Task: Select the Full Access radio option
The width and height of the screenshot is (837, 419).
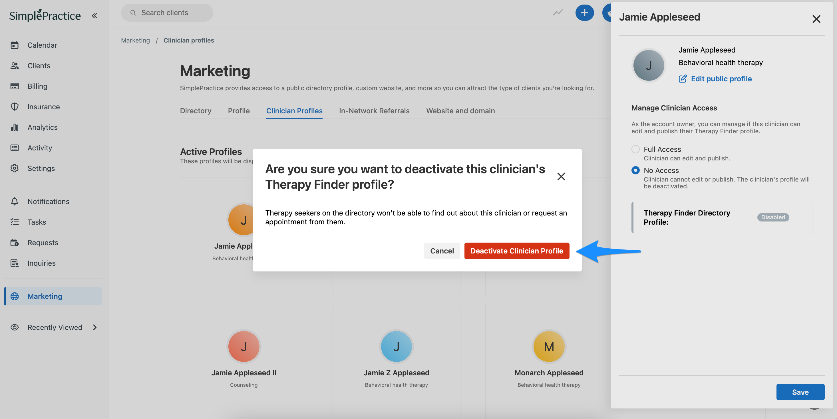Action: pos(635,149)
